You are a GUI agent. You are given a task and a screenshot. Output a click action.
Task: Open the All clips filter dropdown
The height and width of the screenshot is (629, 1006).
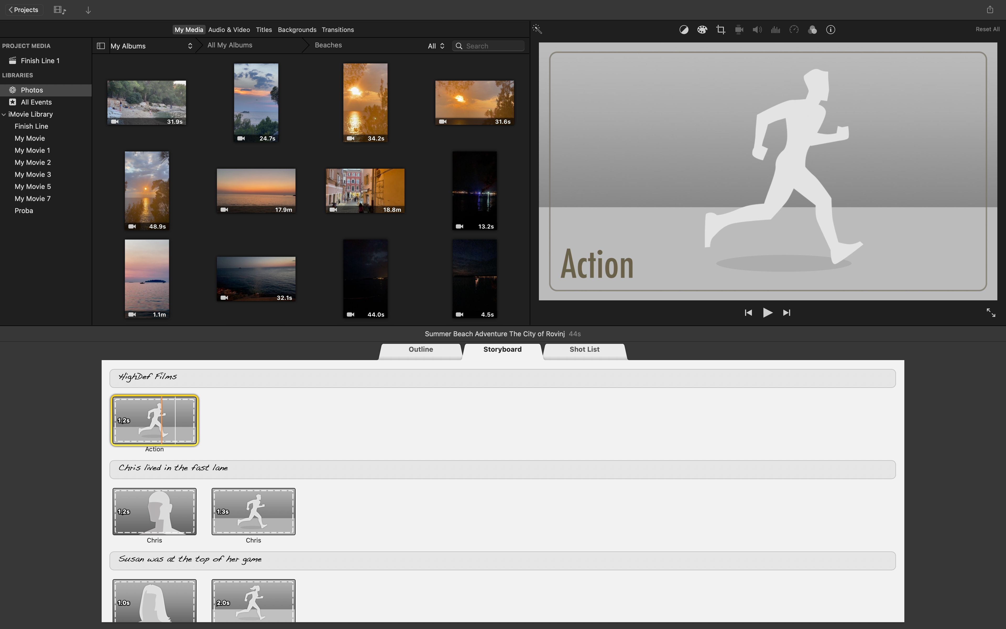pyautogui.click(x=436, y=46)
